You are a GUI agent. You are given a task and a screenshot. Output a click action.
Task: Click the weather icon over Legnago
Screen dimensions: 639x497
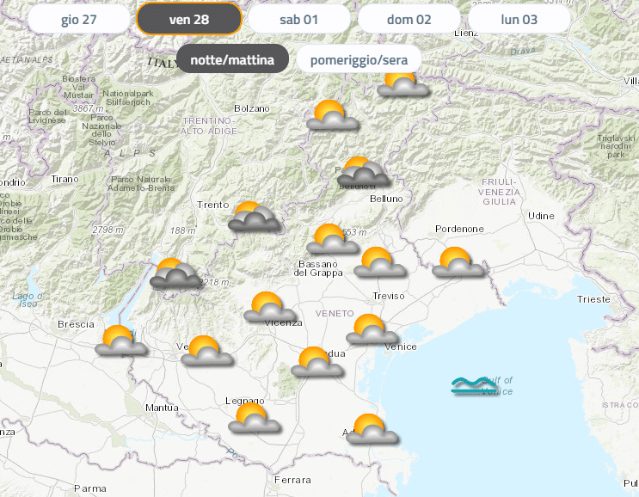[x=254, y=419]
